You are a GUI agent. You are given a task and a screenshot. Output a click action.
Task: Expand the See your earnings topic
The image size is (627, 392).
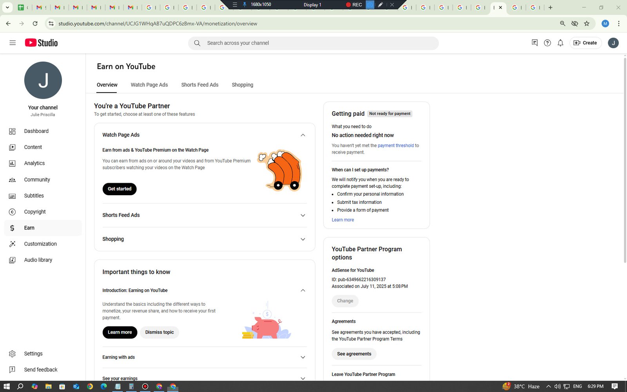(303, 378)
